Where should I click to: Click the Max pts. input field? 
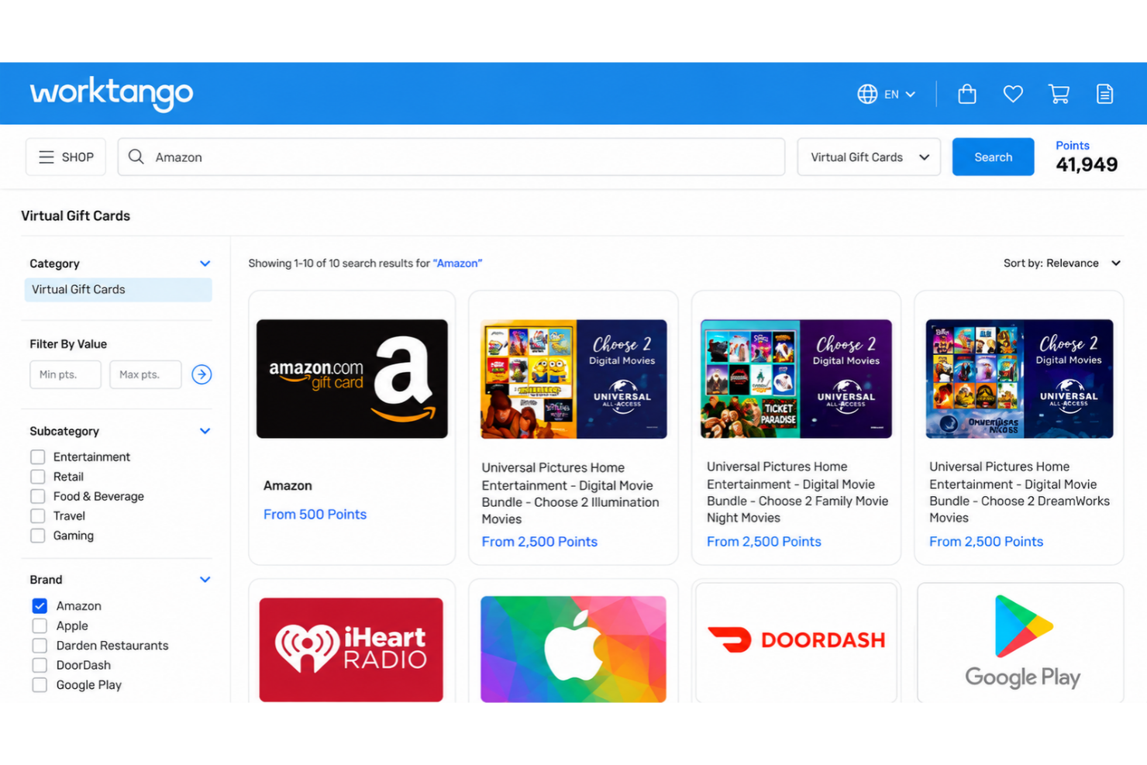click(146, 374)
